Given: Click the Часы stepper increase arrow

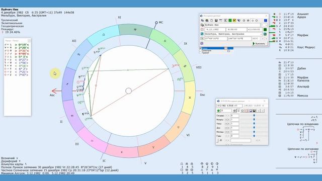Looking at the screenshot, I should [228, 124].
